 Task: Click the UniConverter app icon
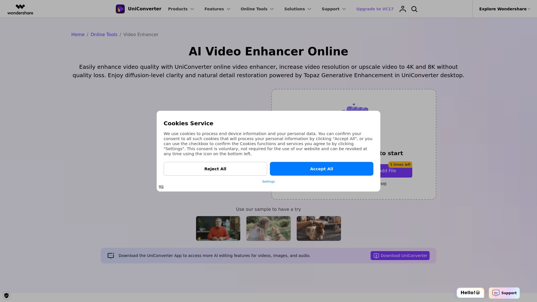click(x=120, y=9)
